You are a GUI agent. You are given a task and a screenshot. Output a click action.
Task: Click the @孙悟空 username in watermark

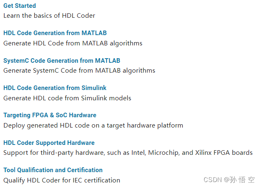(240, 180)
